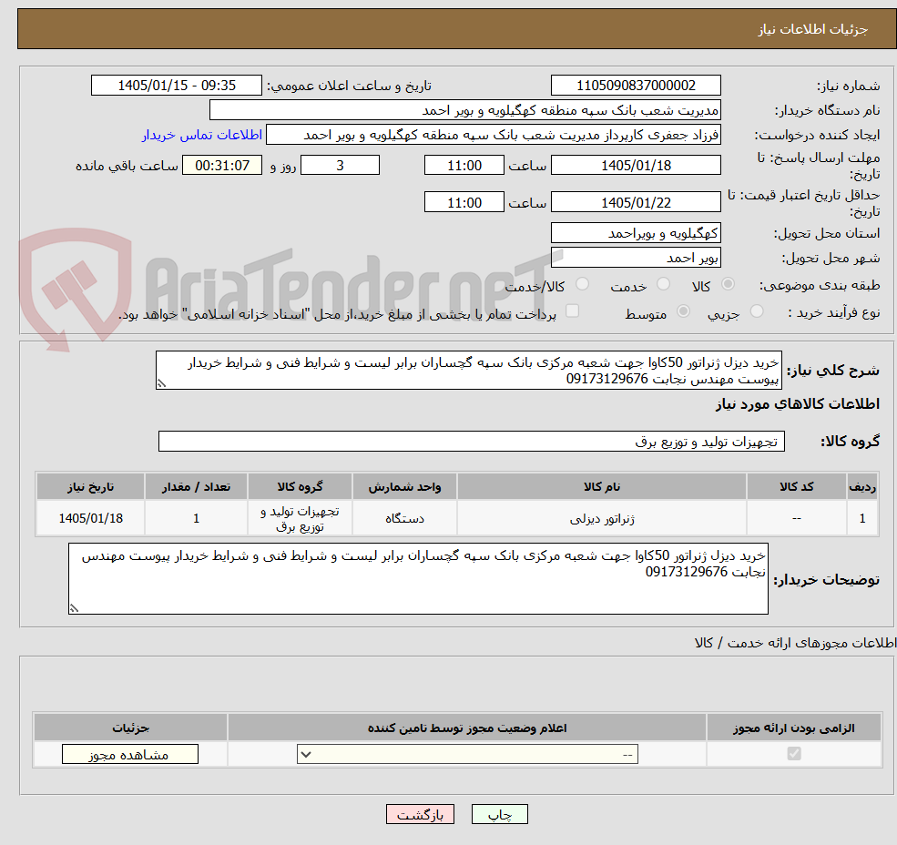Click the ژنراتور دیزلی item name cell
This screenshot has height=845, width=897.
click(601, 518)
